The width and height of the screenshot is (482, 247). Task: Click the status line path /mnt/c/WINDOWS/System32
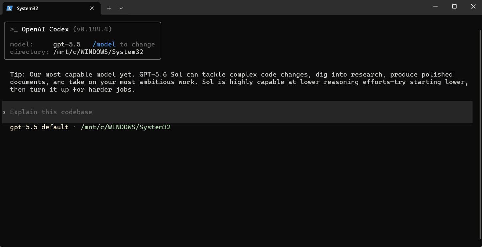click(126, 127)
